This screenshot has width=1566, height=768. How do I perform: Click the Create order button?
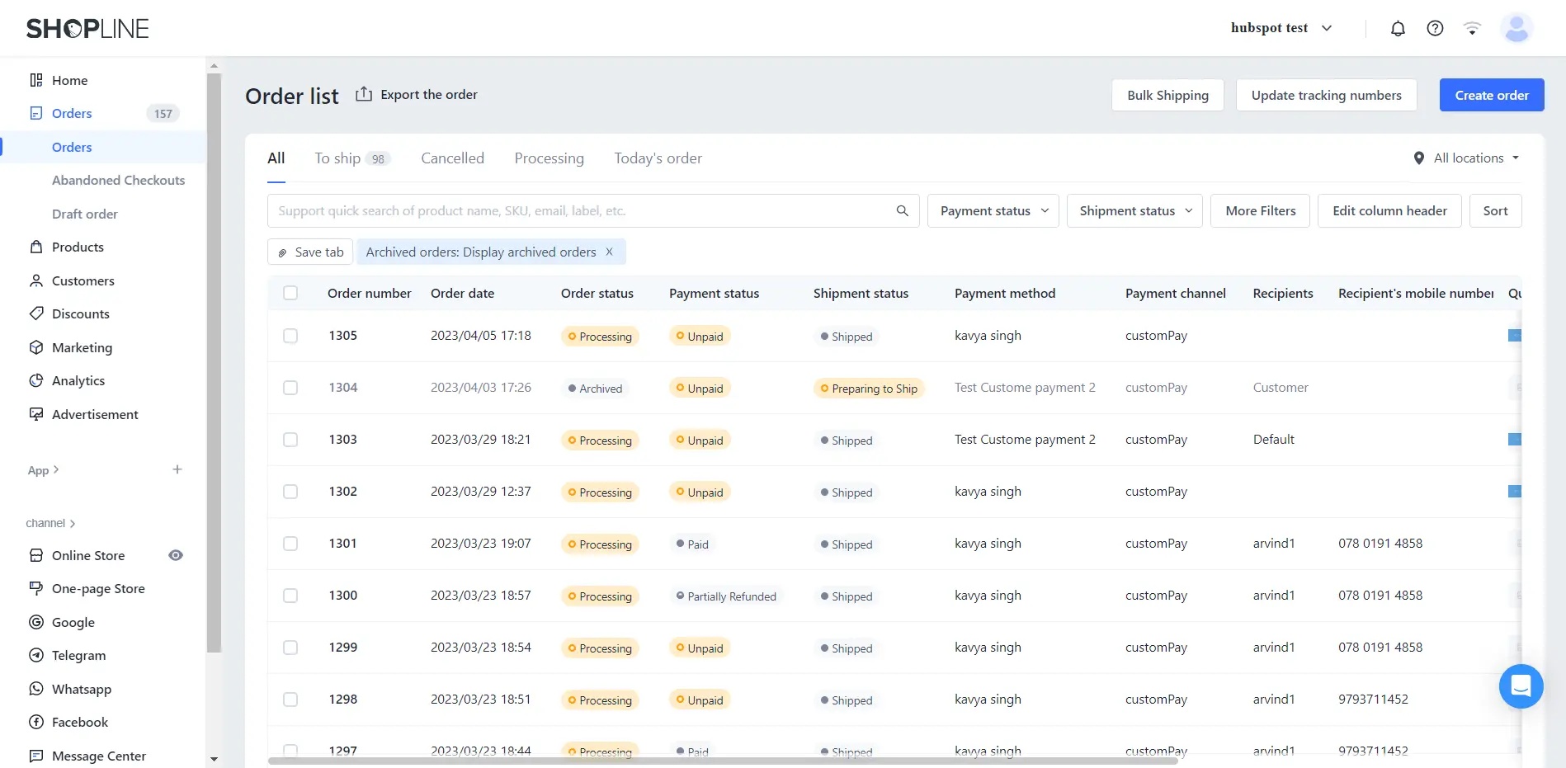(x=1491, y=94)
